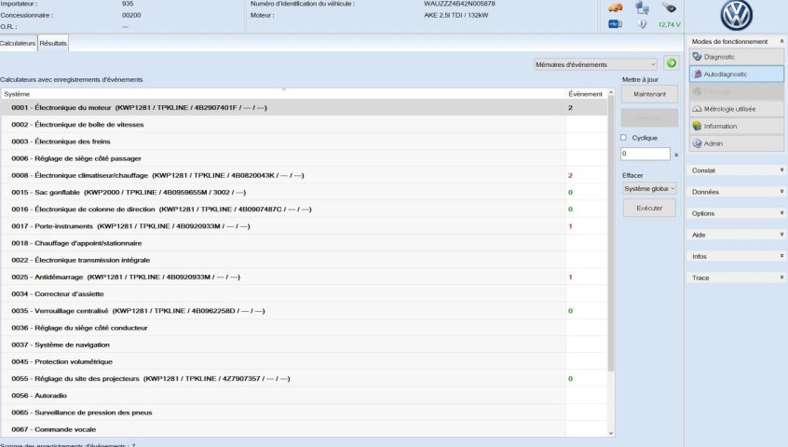The height and width of the screenshot is (447, 788).
Task: Select 0015 - Sac gonflable row
Action: point(304,193)
